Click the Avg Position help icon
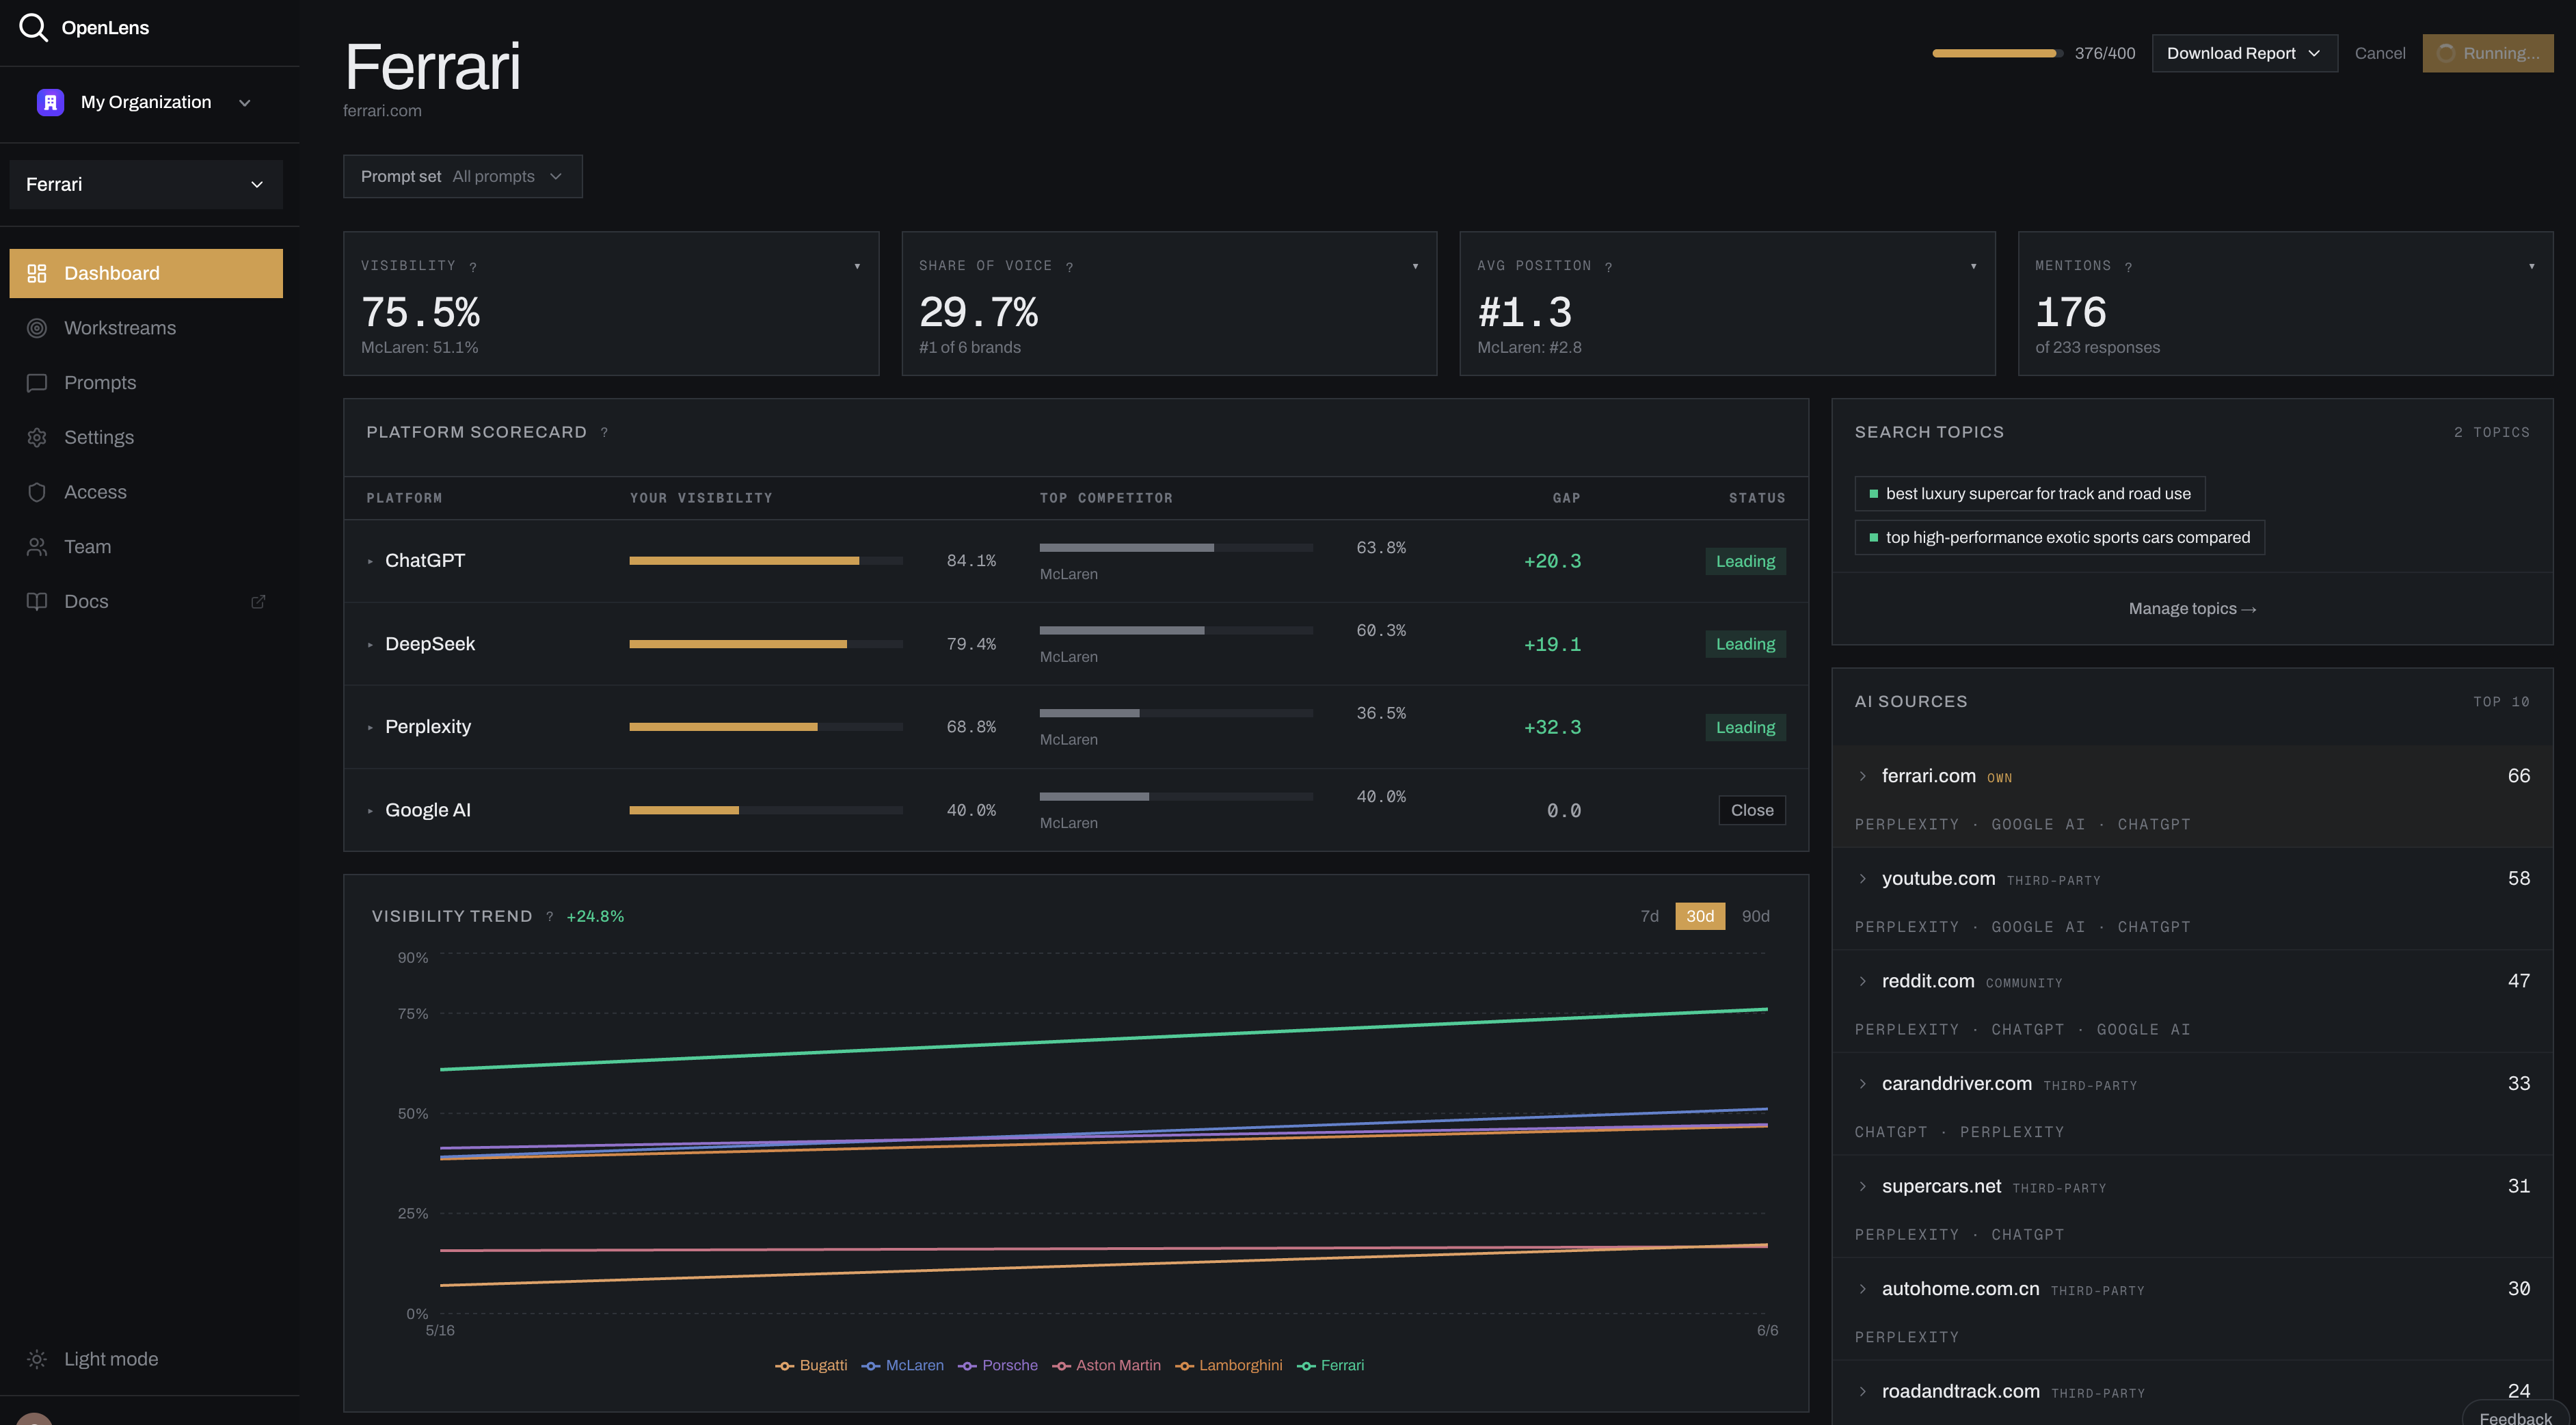 pos(1608,267)
